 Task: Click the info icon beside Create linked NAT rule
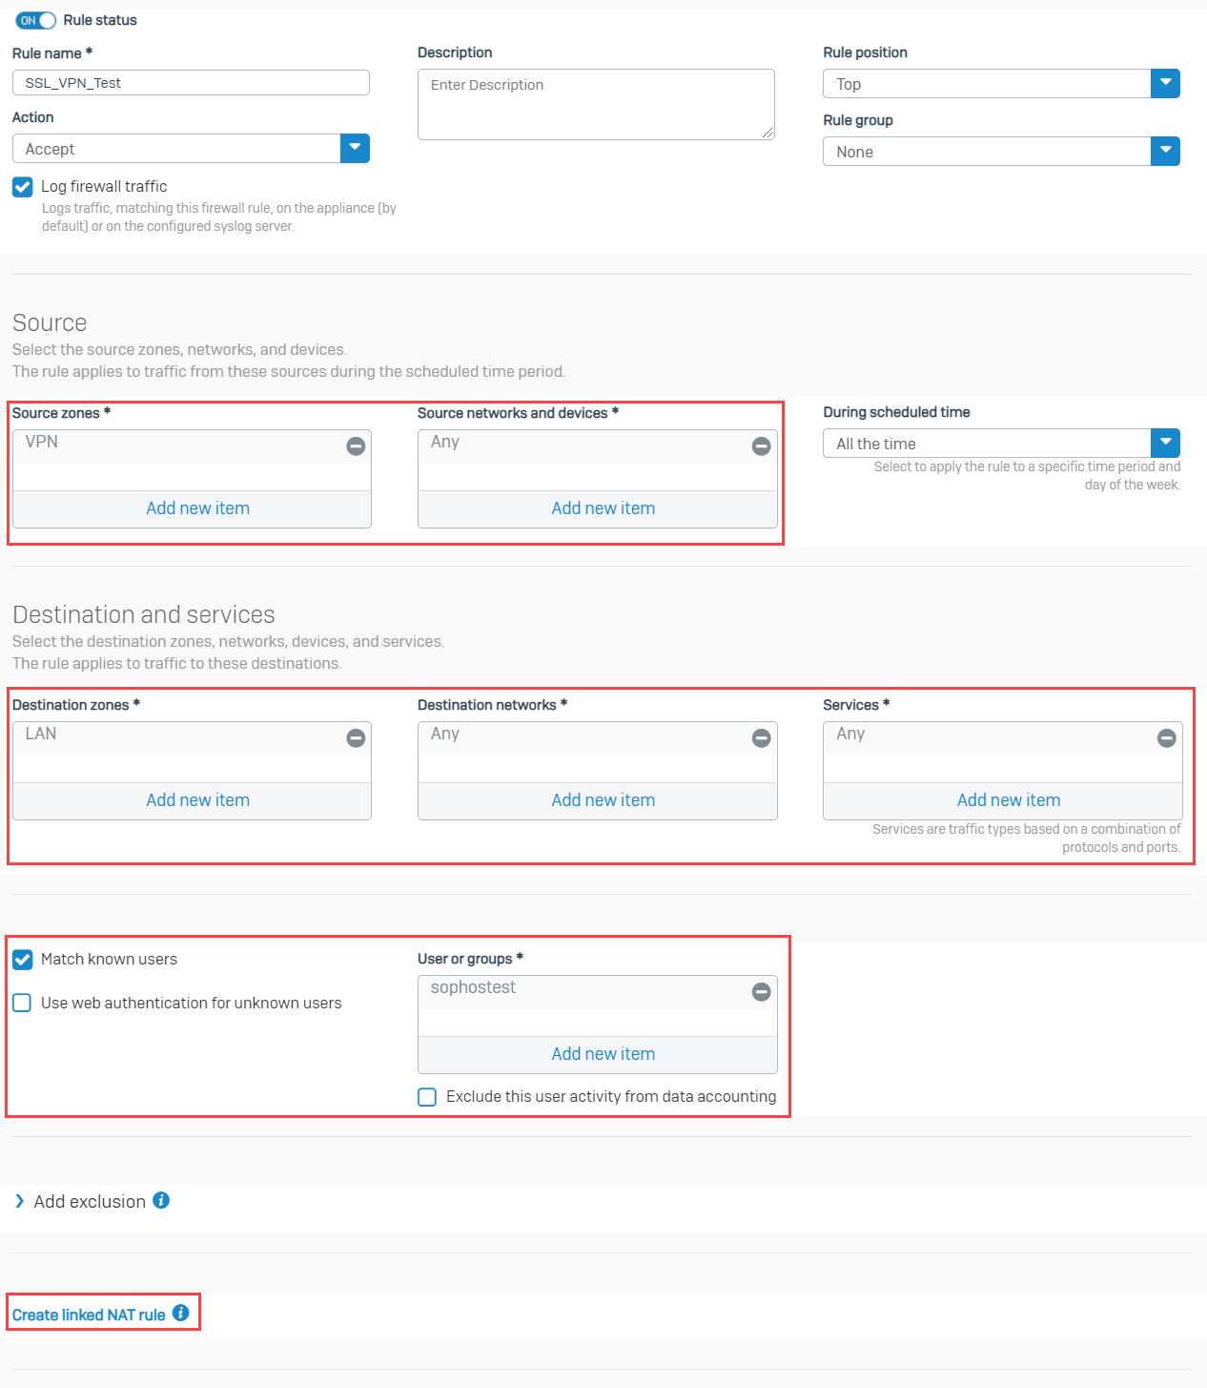(x=180, y=1313)
